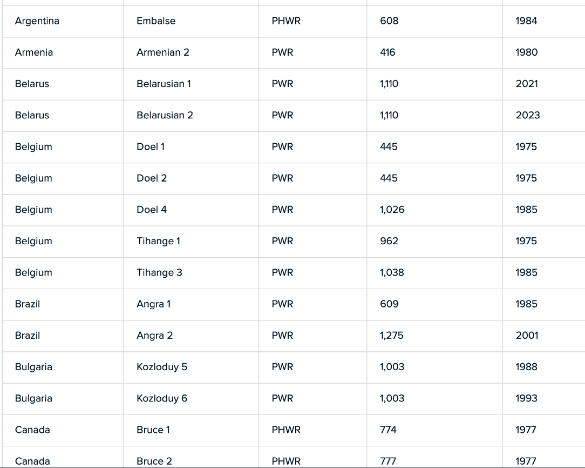Screen dimensions: 585x468
Task: Select the year 2023 cell for Belarusian 2
Action: coord(543,116)
